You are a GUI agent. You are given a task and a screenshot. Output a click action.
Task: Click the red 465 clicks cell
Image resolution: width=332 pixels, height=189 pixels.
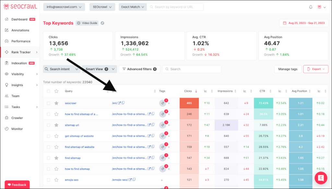[x=189, y=103]
